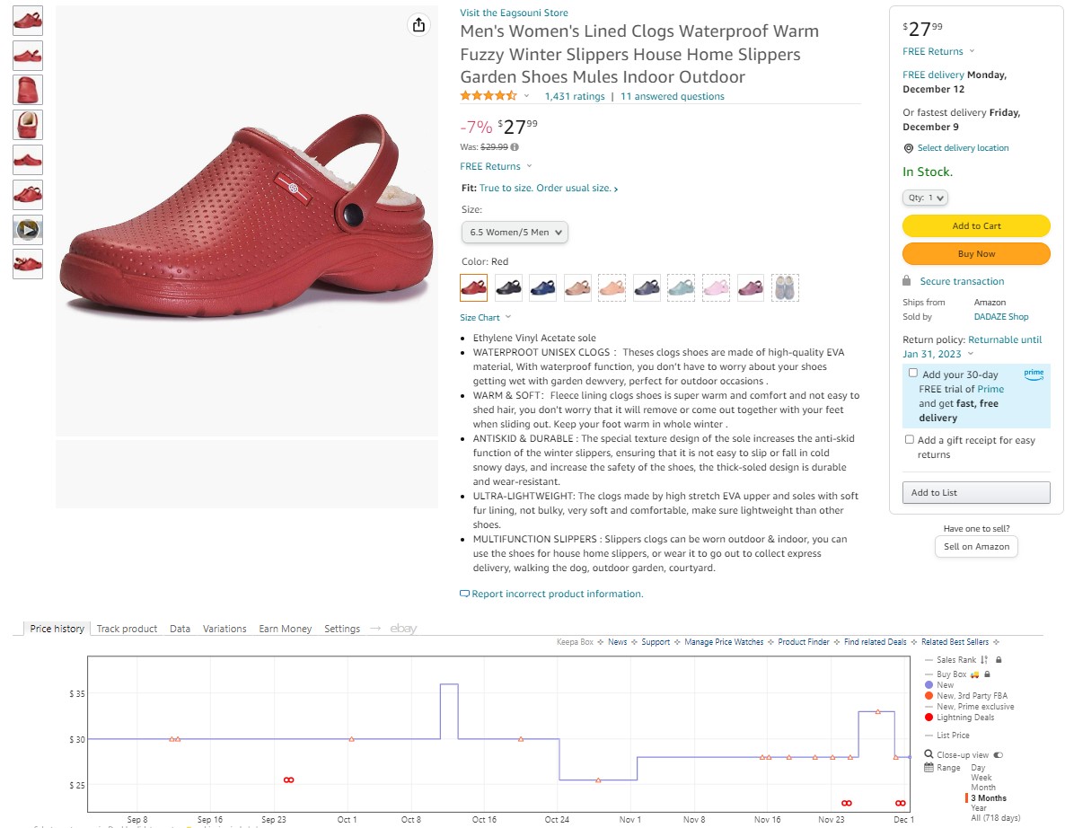Click the Range calendar icon

pyautogui.click(x=929, y=768)
